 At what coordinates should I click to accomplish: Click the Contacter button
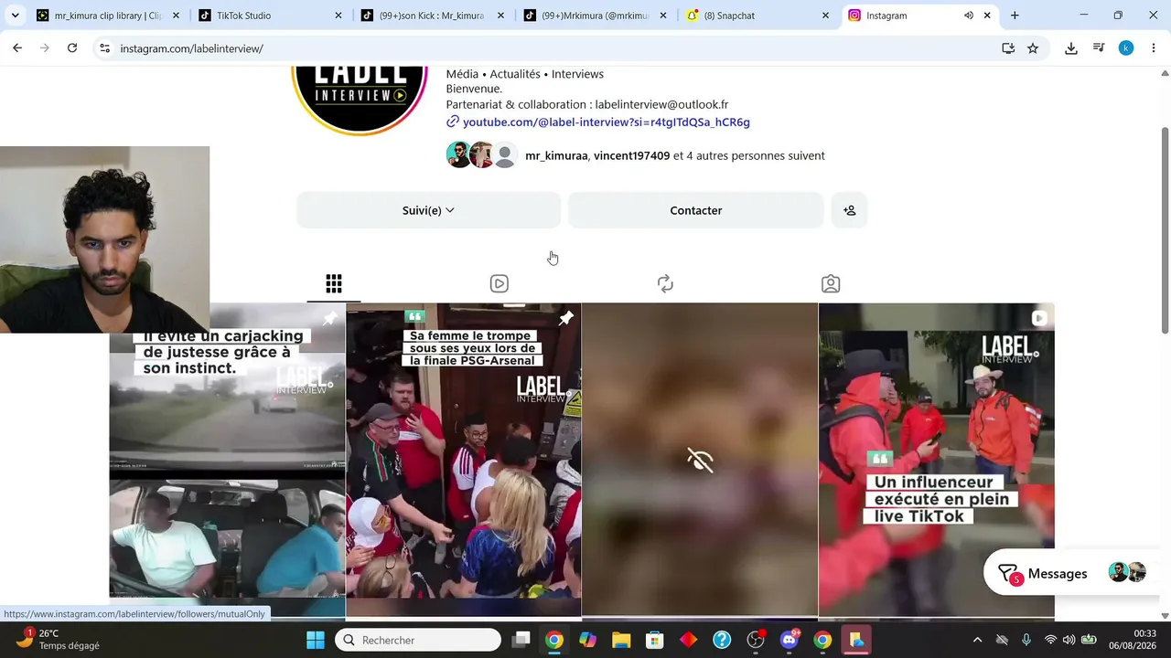pyautogui.click(x=696, y=210)
